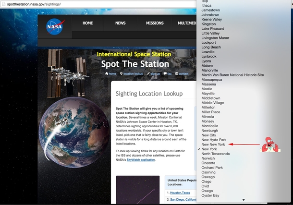
Task: Open the MISSIONS nav item
Action: pyautogui.click(x=155, y=23)
